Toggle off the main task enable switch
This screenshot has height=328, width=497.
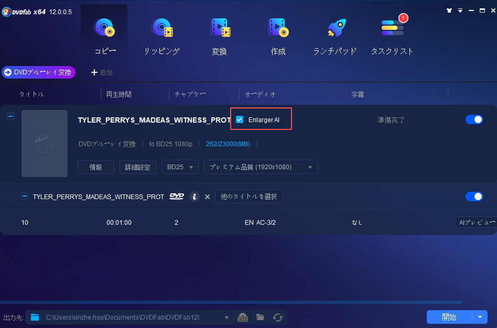click(x=474, y=119)
